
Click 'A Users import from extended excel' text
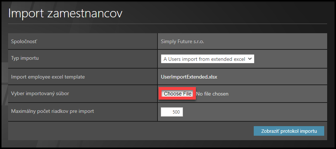tap(204, 59)
